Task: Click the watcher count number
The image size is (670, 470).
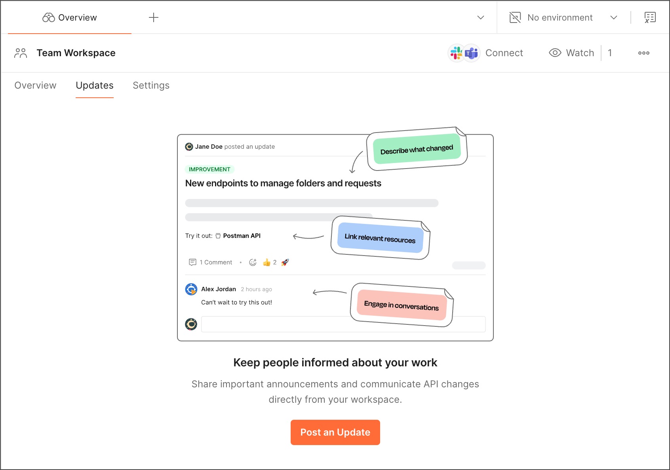Action: click(610, 53)
